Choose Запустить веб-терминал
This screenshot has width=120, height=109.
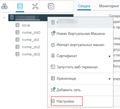point(80,67)
